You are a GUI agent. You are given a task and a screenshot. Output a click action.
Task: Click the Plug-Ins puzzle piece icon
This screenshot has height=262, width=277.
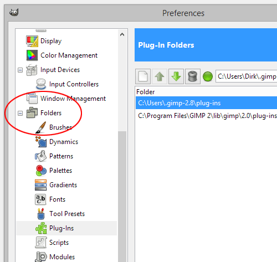[x=41, y=228]
